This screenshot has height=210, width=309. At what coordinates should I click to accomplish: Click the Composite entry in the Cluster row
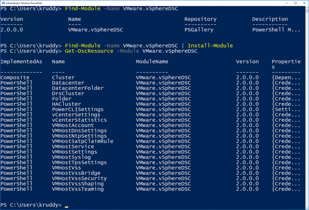(x=15, y=77)
